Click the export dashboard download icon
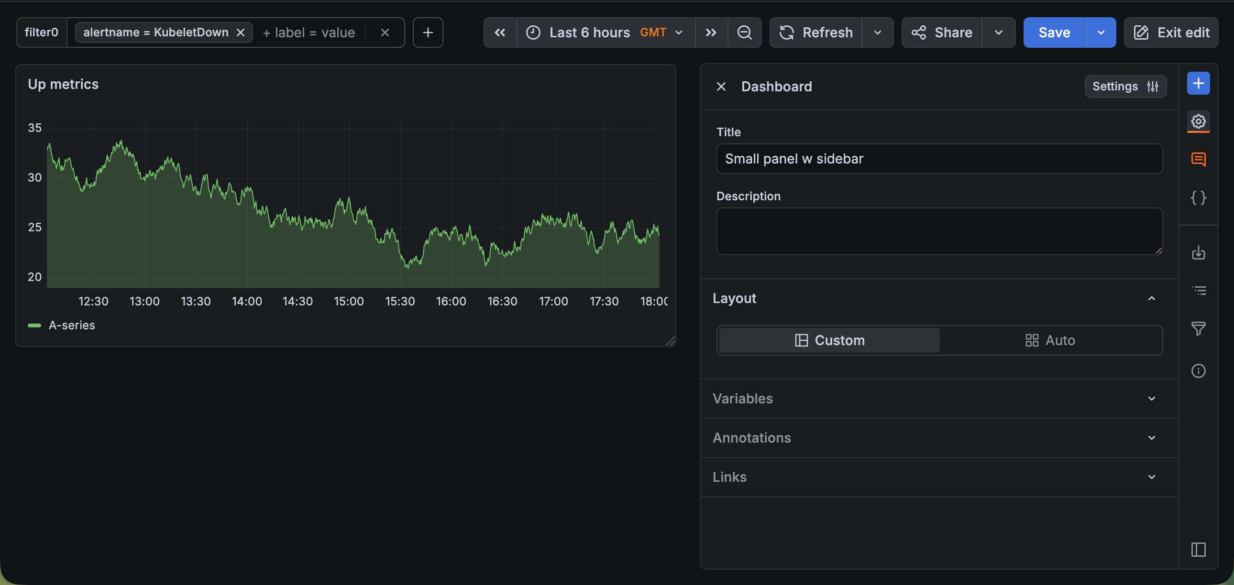 pyautogui.click(x=1198, y=253)
